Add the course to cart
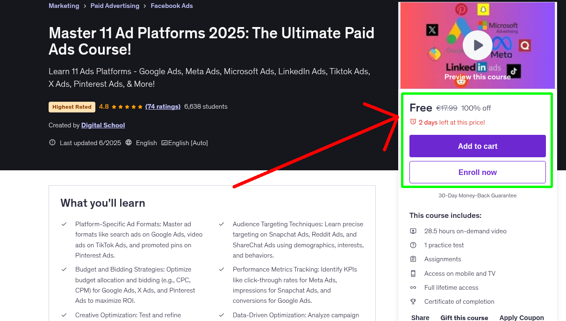The image size is (566, 321). tap(477, 146)
